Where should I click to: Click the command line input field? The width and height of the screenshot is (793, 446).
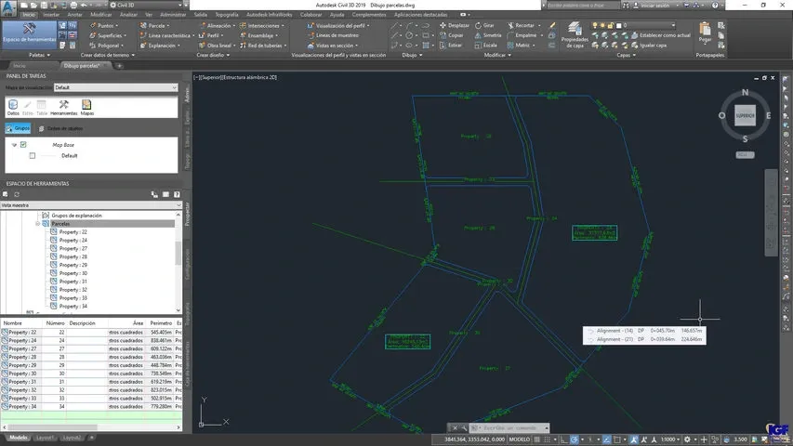[509, 427]
